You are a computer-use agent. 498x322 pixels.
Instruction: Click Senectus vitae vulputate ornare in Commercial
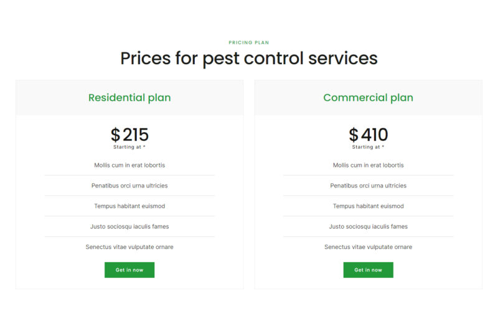point(368,247)
